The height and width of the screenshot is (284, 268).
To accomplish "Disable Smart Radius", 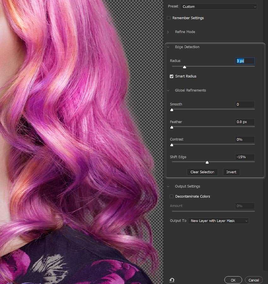I will (x=172, y=76).
